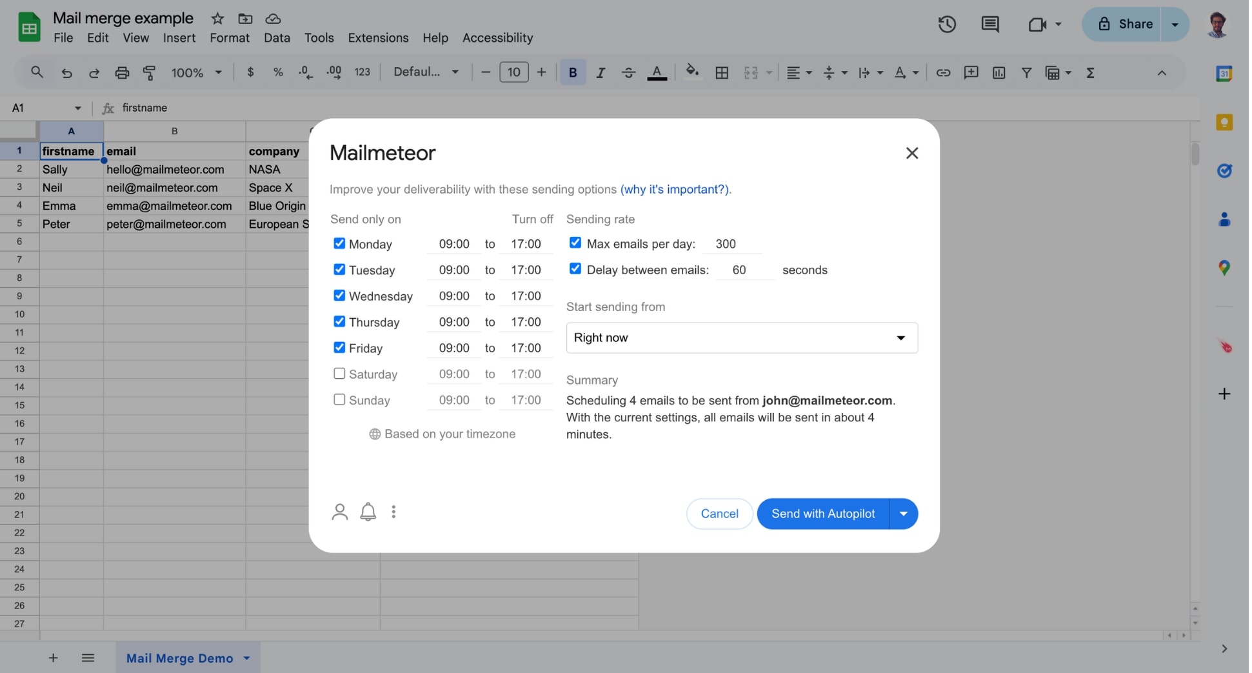Click the account person icon in dialog

pos(340,512)
